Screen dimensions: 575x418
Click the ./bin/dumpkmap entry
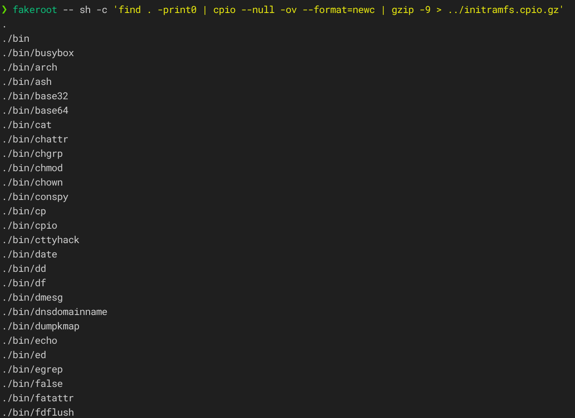[x=41, y=326]
